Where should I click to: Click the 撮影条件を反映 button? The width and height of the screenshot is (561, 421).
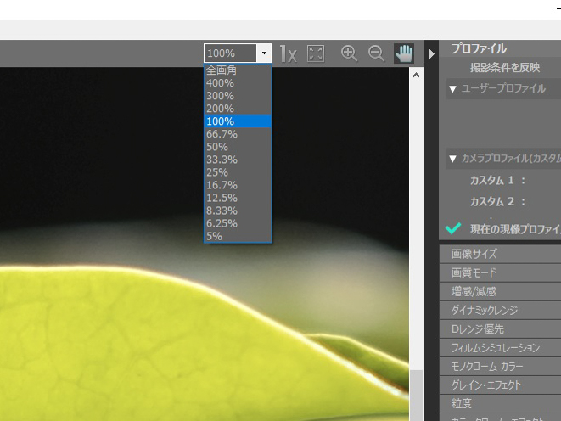click(x=505, y=67)
